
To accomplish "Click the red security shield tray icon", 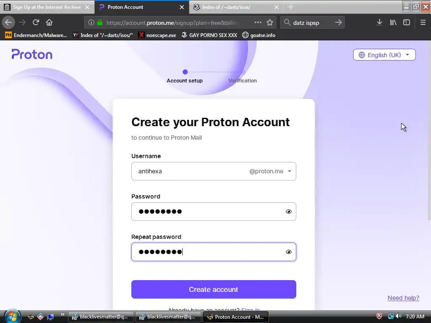I will click(x=379, y=316).
